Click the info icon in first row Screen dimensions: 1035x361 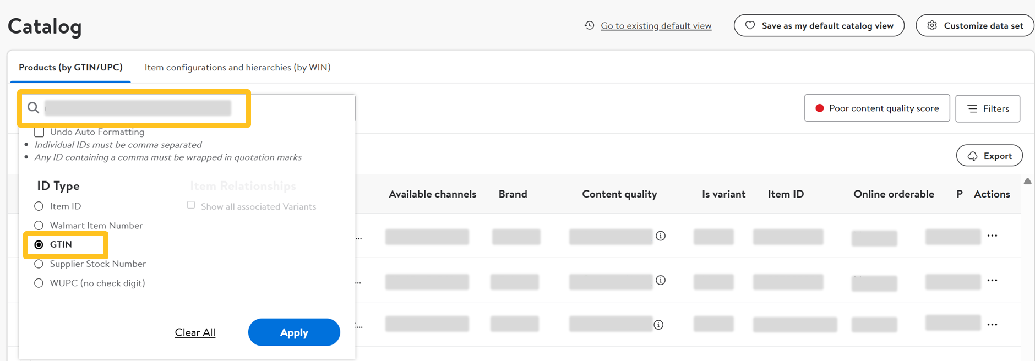(x=661, y=236)
